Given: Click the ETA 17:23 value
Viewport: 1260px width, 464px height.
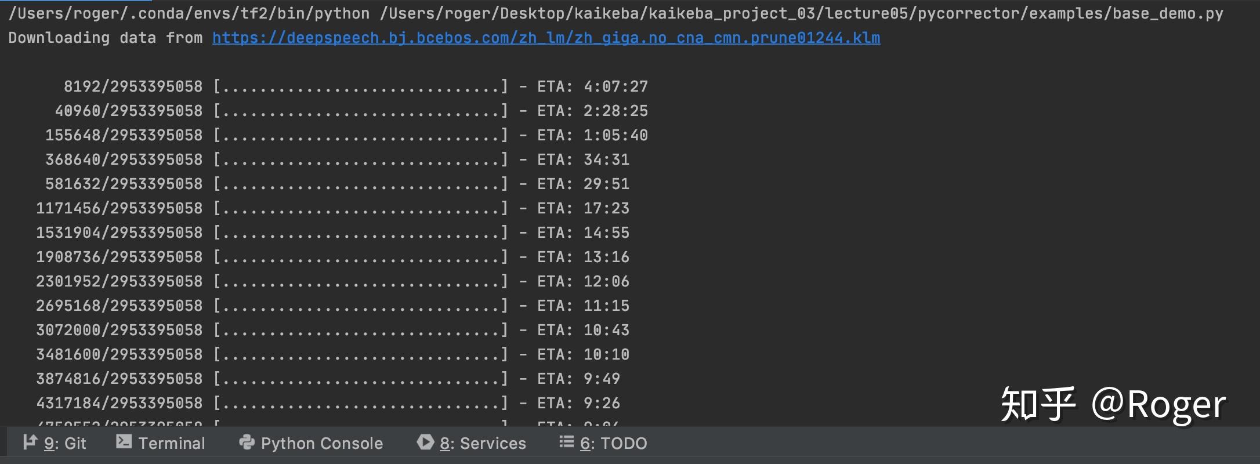Looking at the screenshot, I should tap(606, 208).
